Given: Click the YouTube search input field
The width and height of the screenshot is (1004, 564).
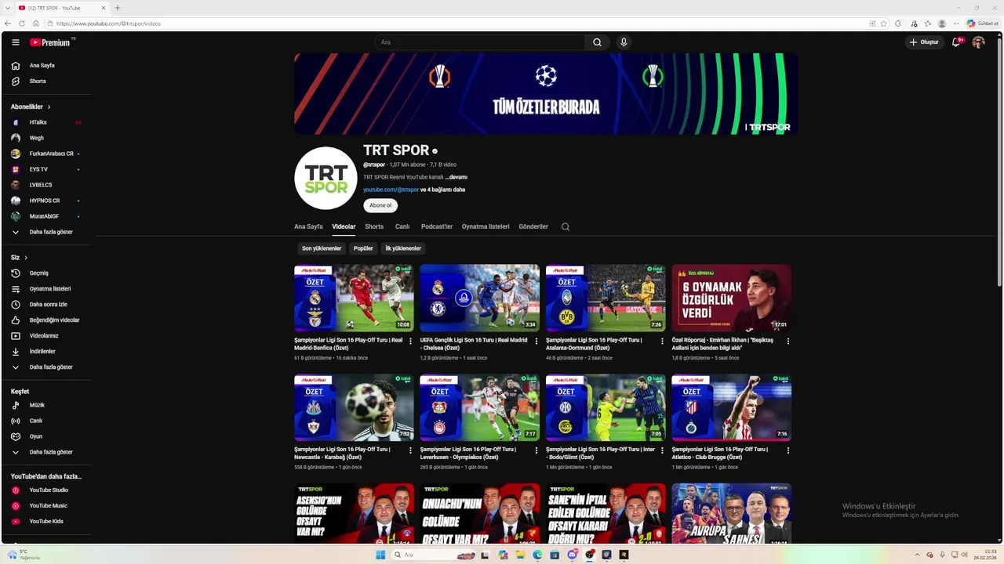Looking at the screenshot, I should (x=479, y=42).
